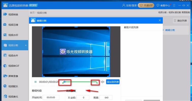Click the 屏幕录像 camera icon
The width and height of the screenshot is (192, 101).
pyautogui.click(x=5, y=76)
